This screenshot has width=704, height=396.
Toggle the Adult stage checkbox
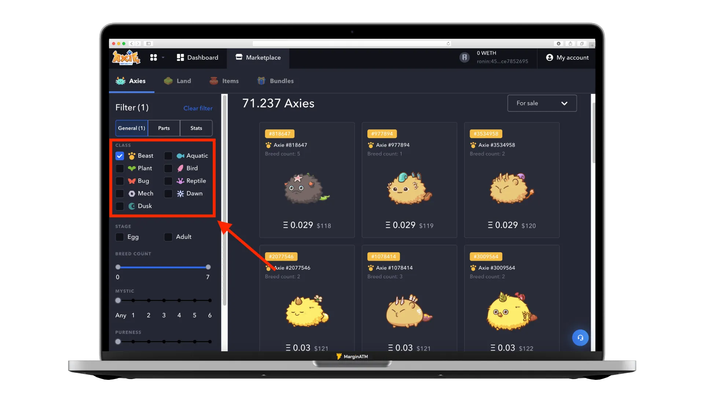168,236
